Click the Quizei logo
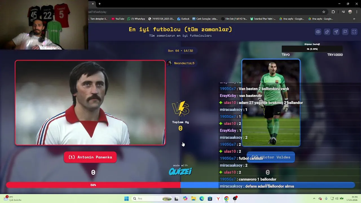The image size is (361, 203). (x=180, y=171)
